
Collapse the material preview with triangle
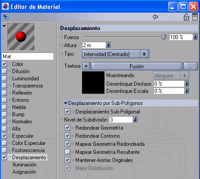tap(4, 26)
